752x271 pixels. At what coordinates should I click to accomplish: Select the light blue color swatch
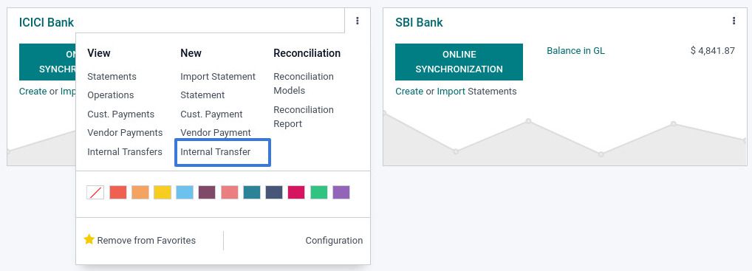185,192
